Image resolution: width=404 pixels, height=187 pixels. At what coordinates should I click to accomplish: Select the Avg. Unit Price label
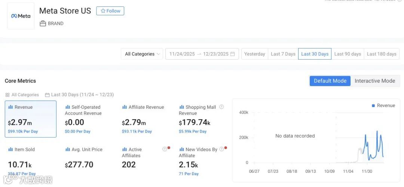point(87,149)
